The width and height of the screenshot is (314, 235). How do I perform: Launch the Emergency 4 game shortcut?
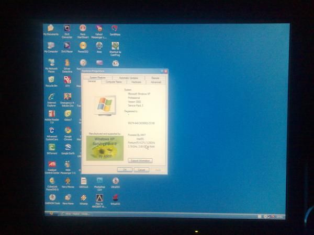click(x=68, y=100)
